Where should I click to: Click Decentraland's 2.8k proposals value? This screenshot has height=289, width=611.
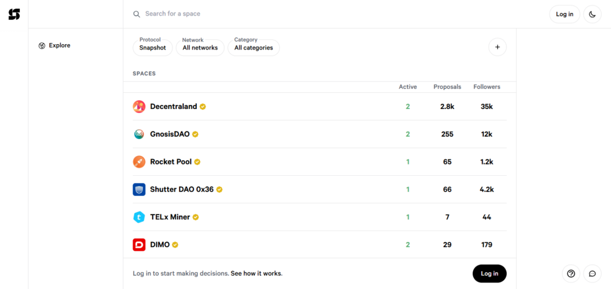[448, 107]
